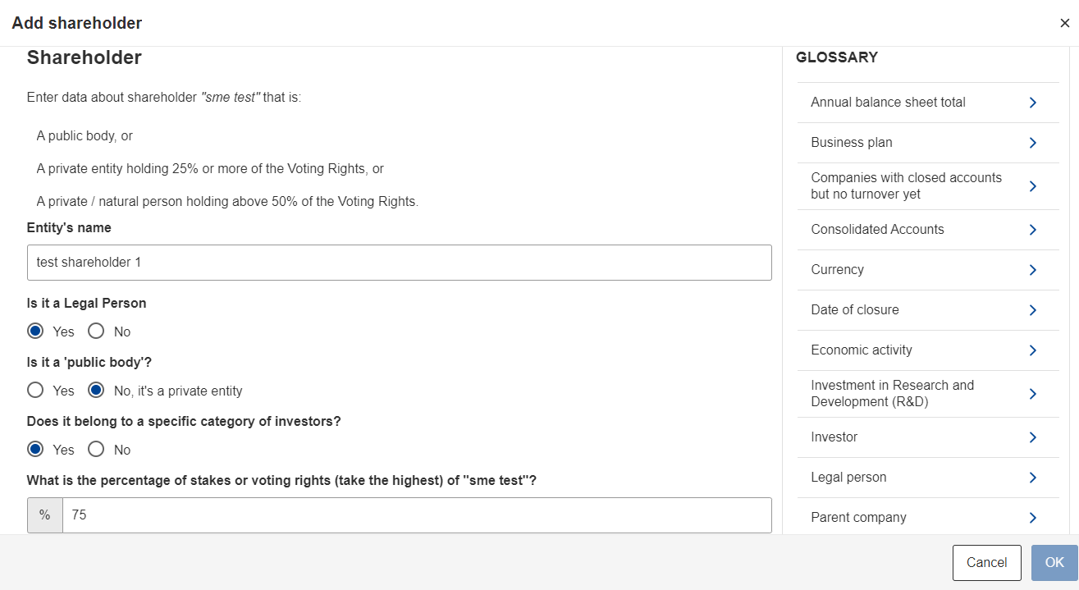Screen dimensions: 1079x590
Task: Confirm with the OK button
Action: click(1054, 563)
